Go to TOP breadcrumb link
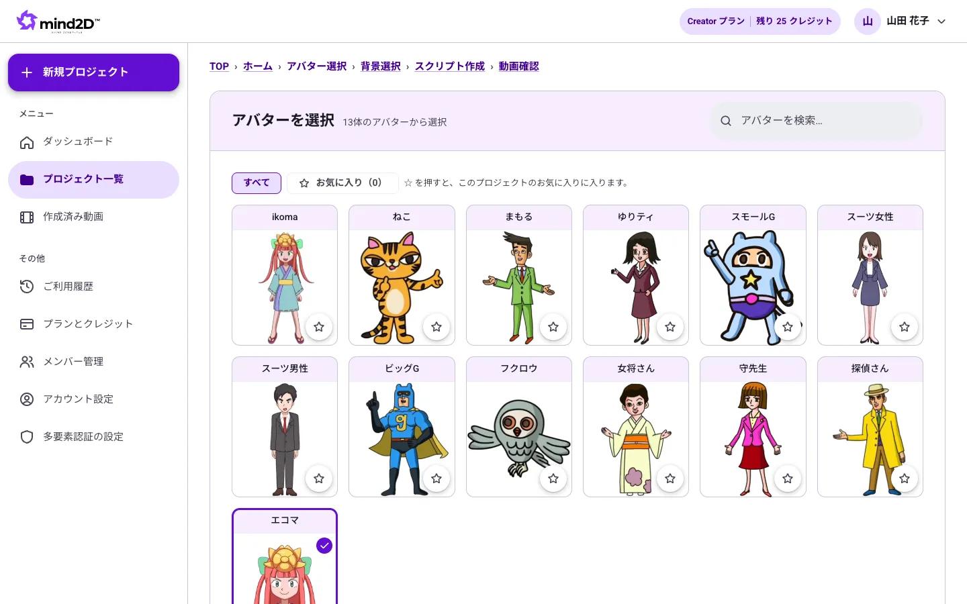Viewport: 967px width, 604px height. click(x=219, y=66)
